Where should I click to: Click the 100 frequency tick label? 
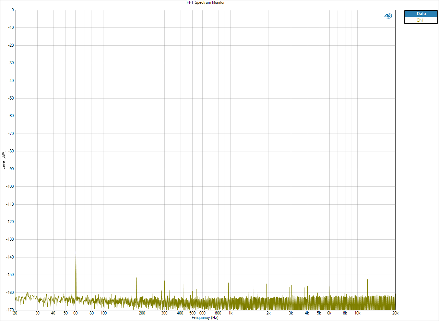click(x=104, y=313)
